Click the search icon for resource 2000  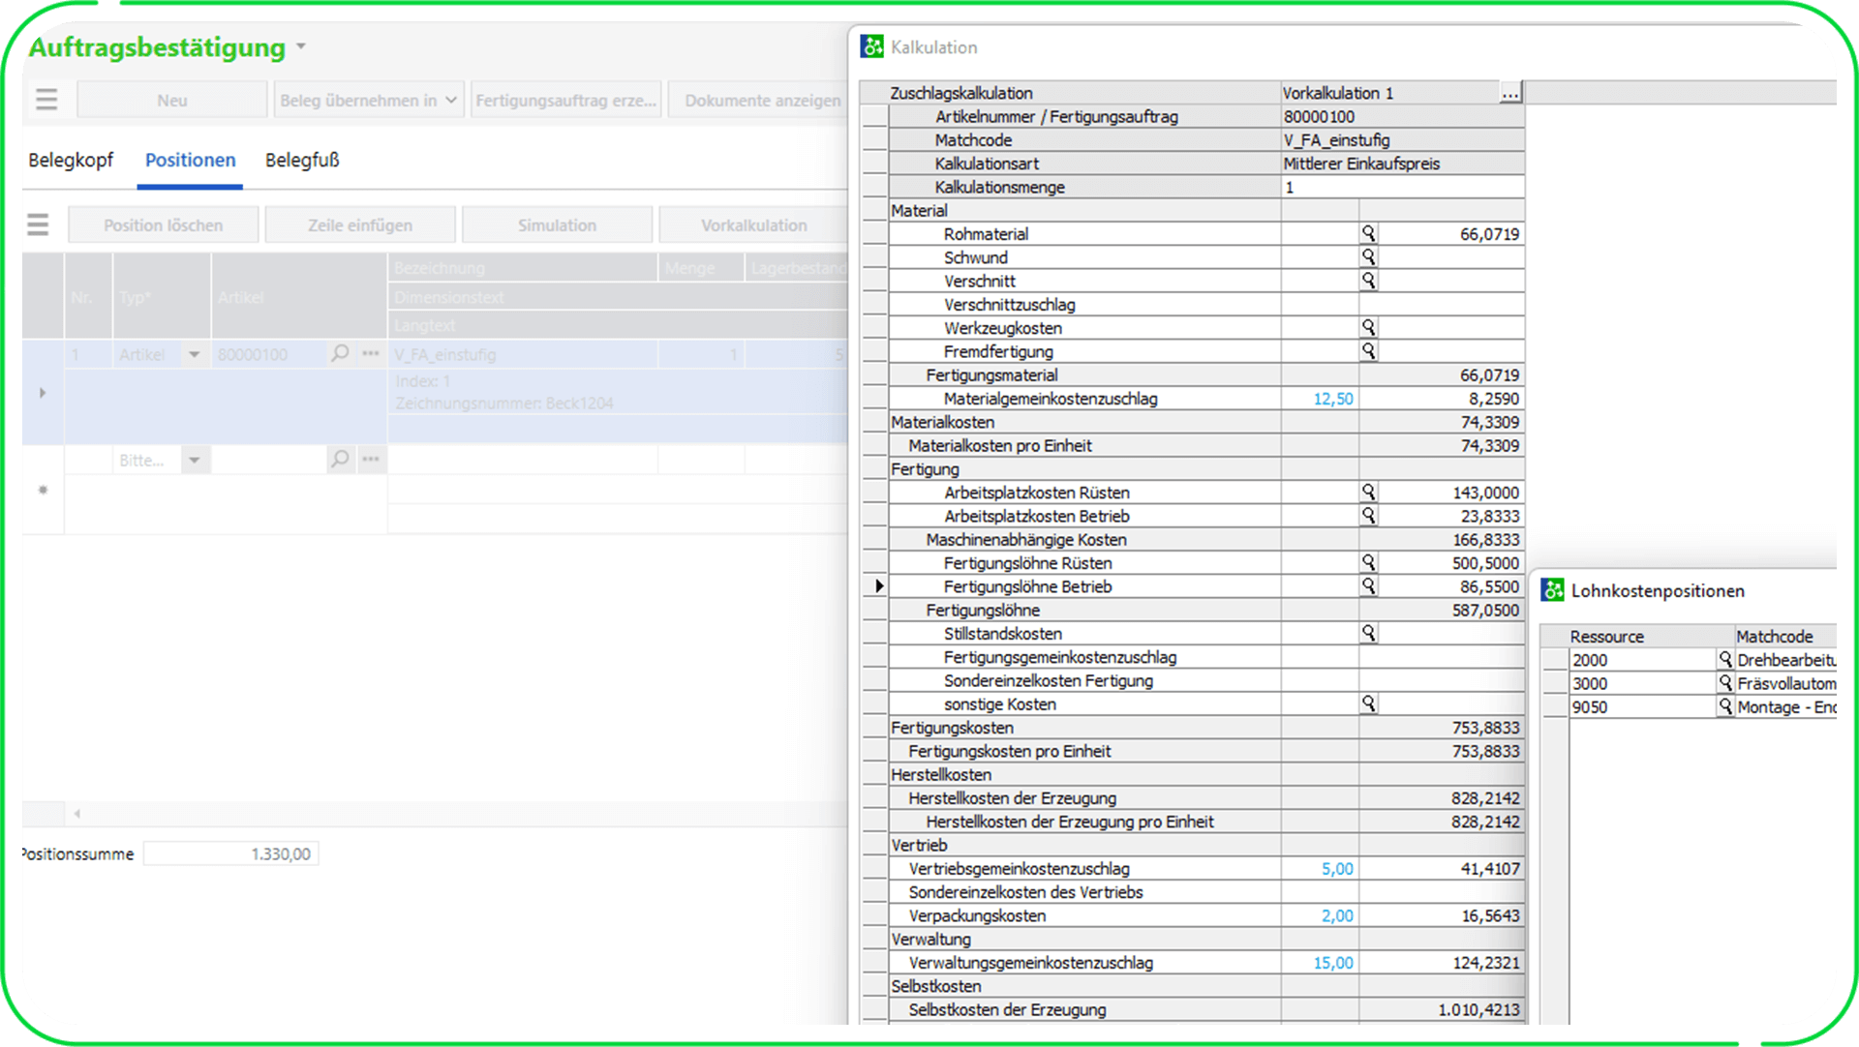pos(1724,659)
